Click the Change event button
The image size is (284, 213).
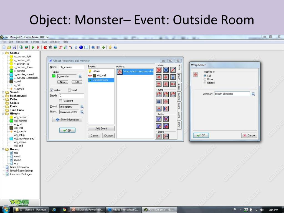[x=108, y=135]
